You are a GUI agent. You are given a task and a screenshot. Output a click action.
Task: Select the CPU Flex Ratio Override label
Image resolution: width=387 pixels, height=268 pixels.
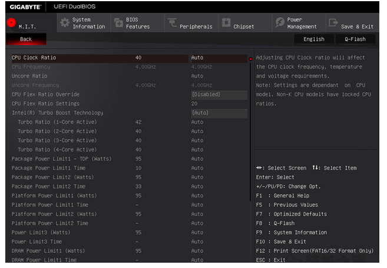(45, 94)
